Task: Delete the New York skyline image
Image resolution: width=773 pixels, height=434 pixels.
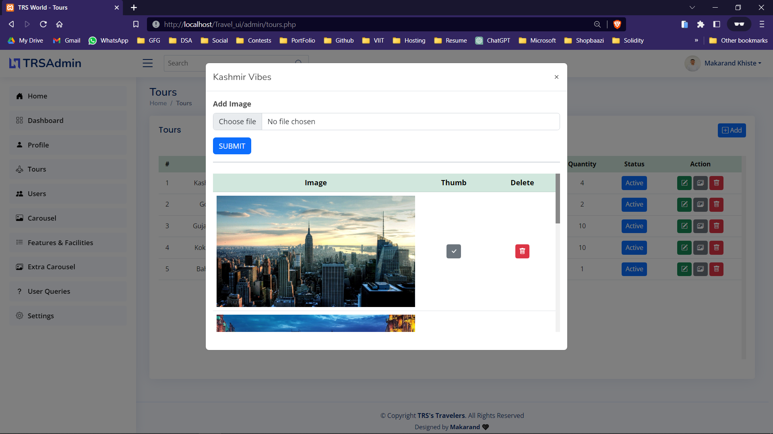Action: [522, 251]
